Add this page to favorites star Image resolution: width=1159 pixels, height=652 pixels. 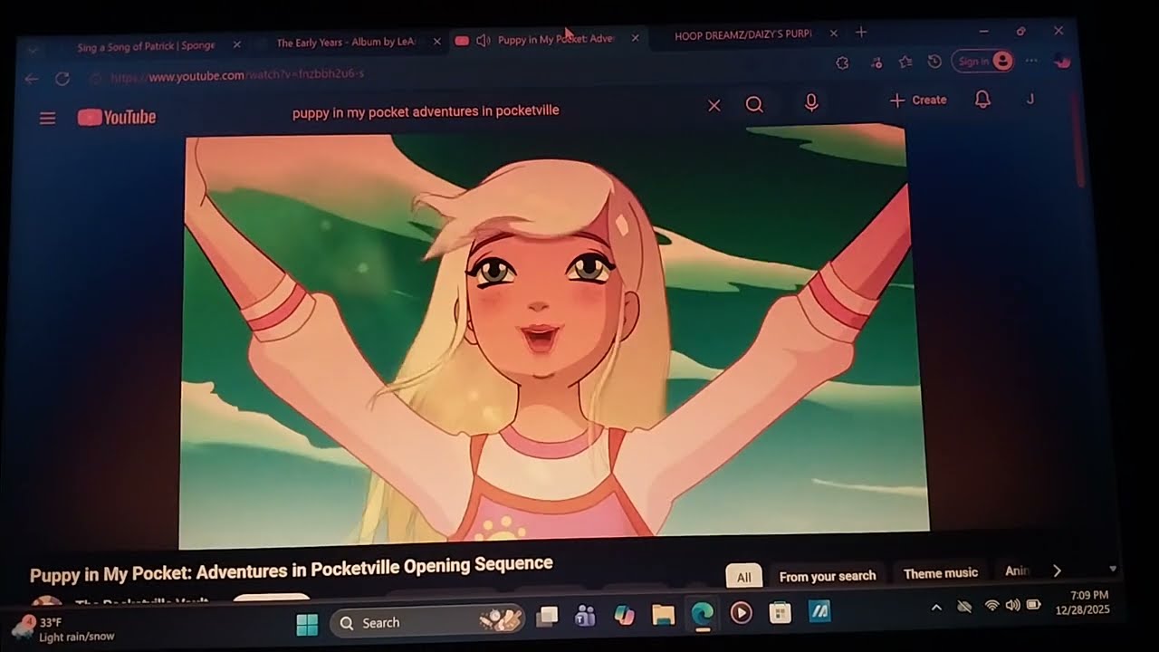905,62
